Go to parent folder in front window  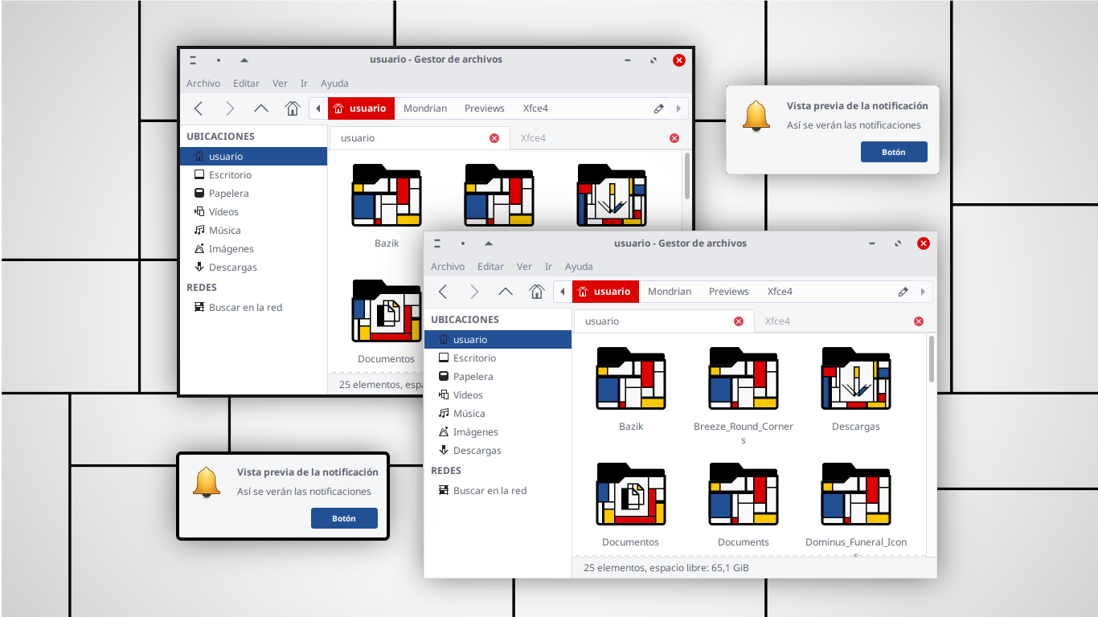coord(506,292)
